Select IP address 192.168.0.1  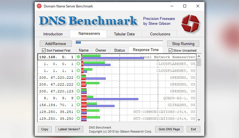coord(56,57)
